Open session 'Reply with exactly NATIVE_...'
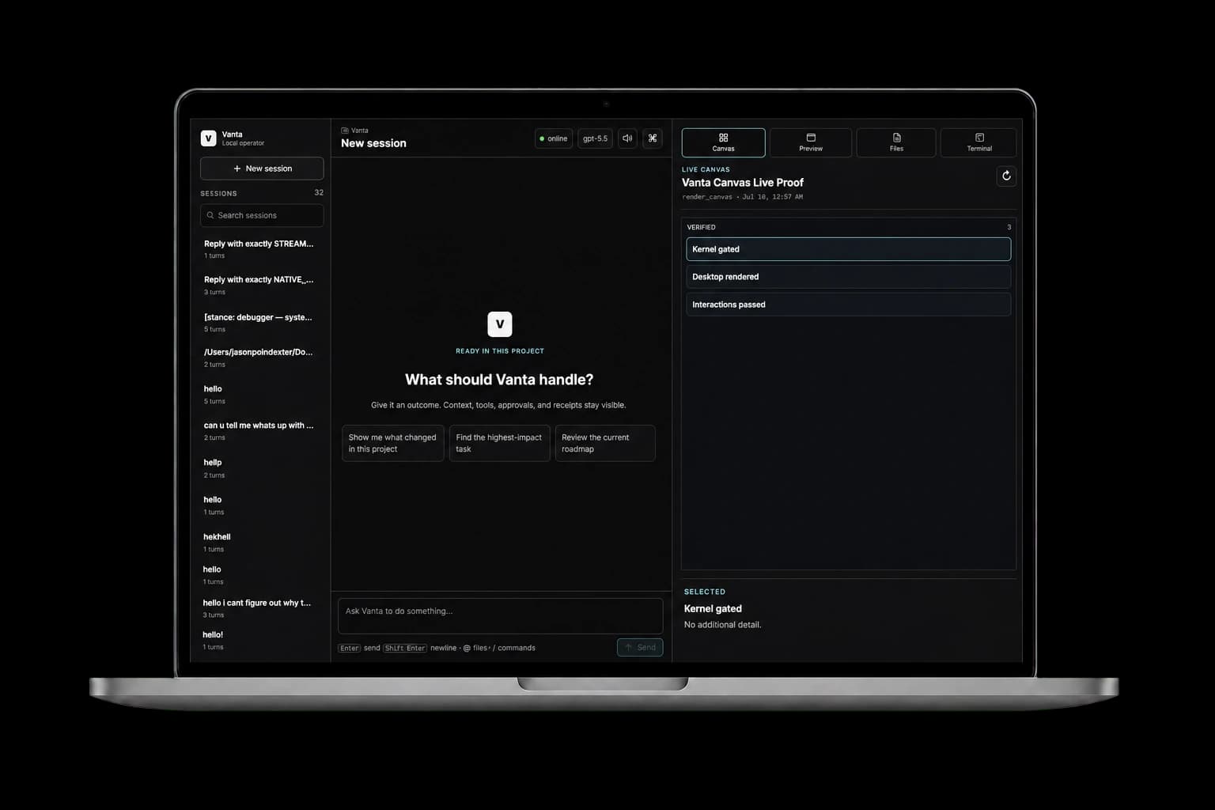The image size is (1215, 810). tap(261, 286)
